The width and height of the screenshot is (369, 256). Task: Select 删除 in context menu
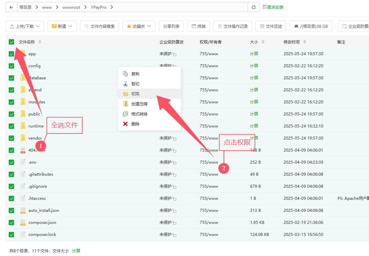tap(149, 124)
